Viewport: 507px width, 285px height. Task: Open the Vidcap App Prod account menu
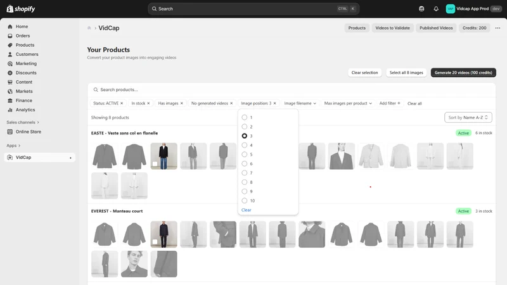coord(473,9)
